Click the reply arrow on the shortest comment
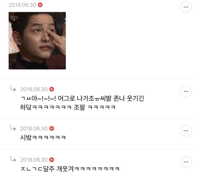This screenshot has height=178, width=197. click(x=13, y=128)
